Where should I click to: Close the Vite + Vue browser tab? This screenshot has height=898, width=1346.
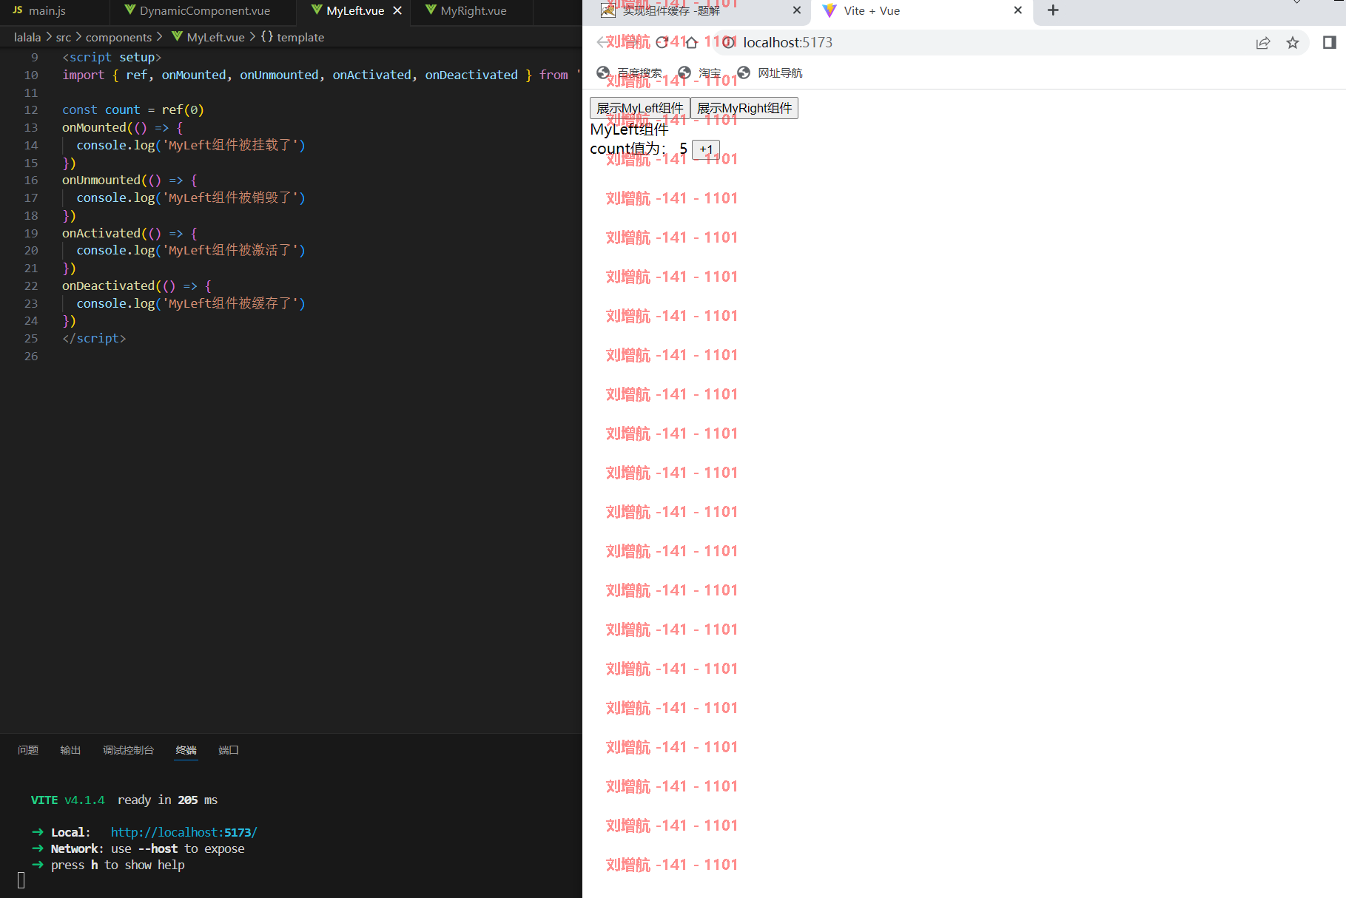point(1017,10)
